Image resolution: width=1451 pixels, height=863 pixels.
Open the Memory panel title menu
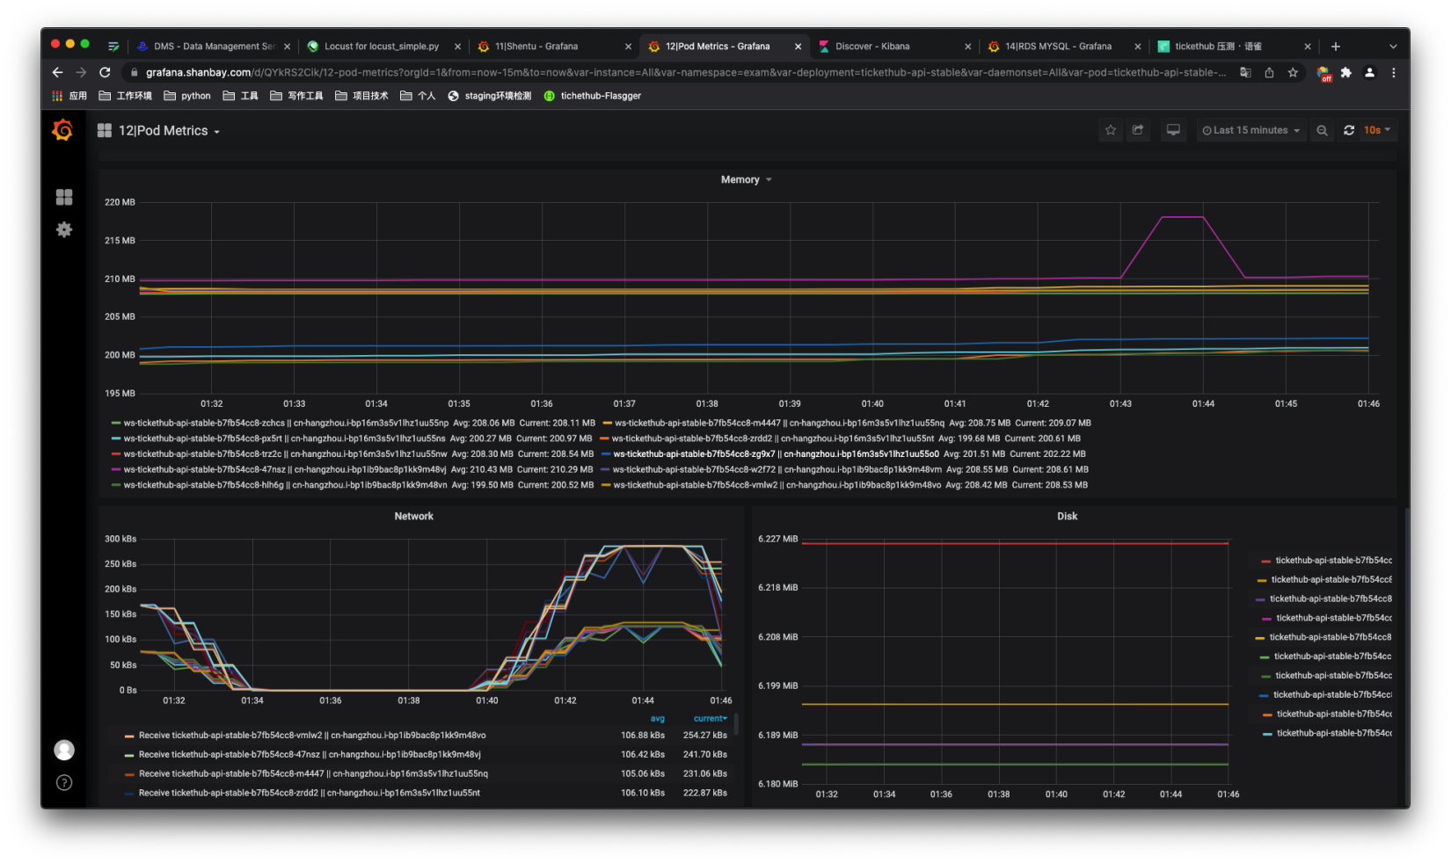click(x=746, y=179)
